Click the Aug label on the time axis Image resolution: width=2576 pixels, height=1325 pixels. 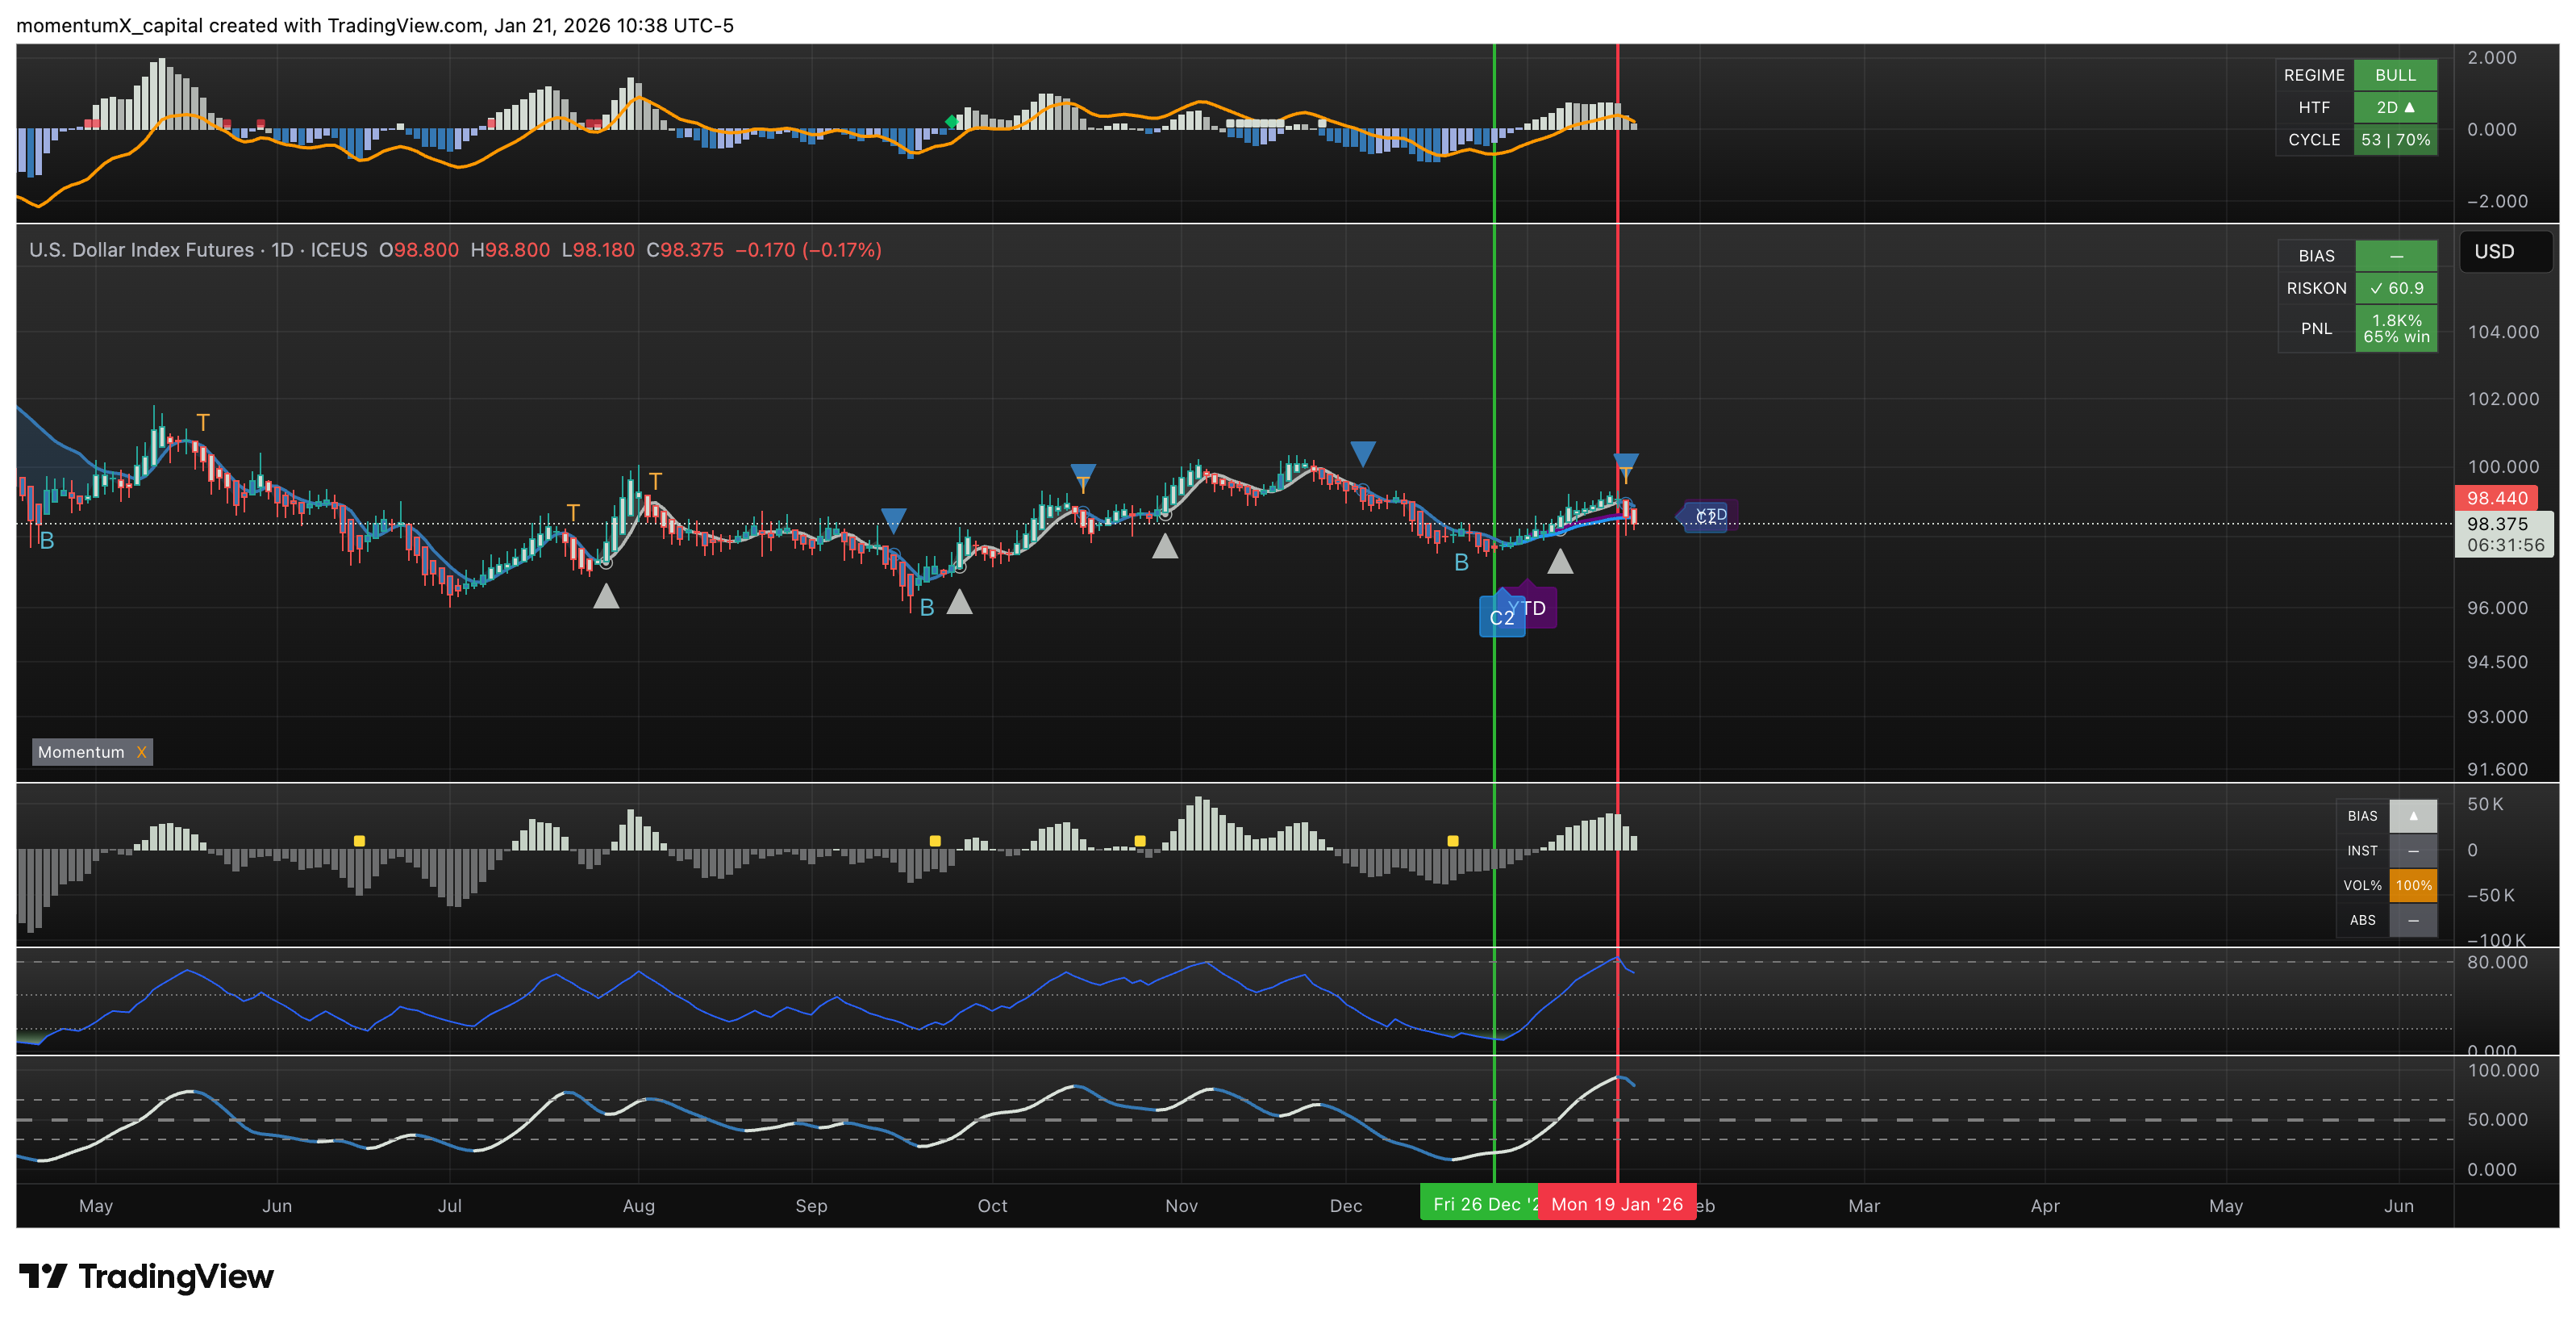tap(638, 1206)
